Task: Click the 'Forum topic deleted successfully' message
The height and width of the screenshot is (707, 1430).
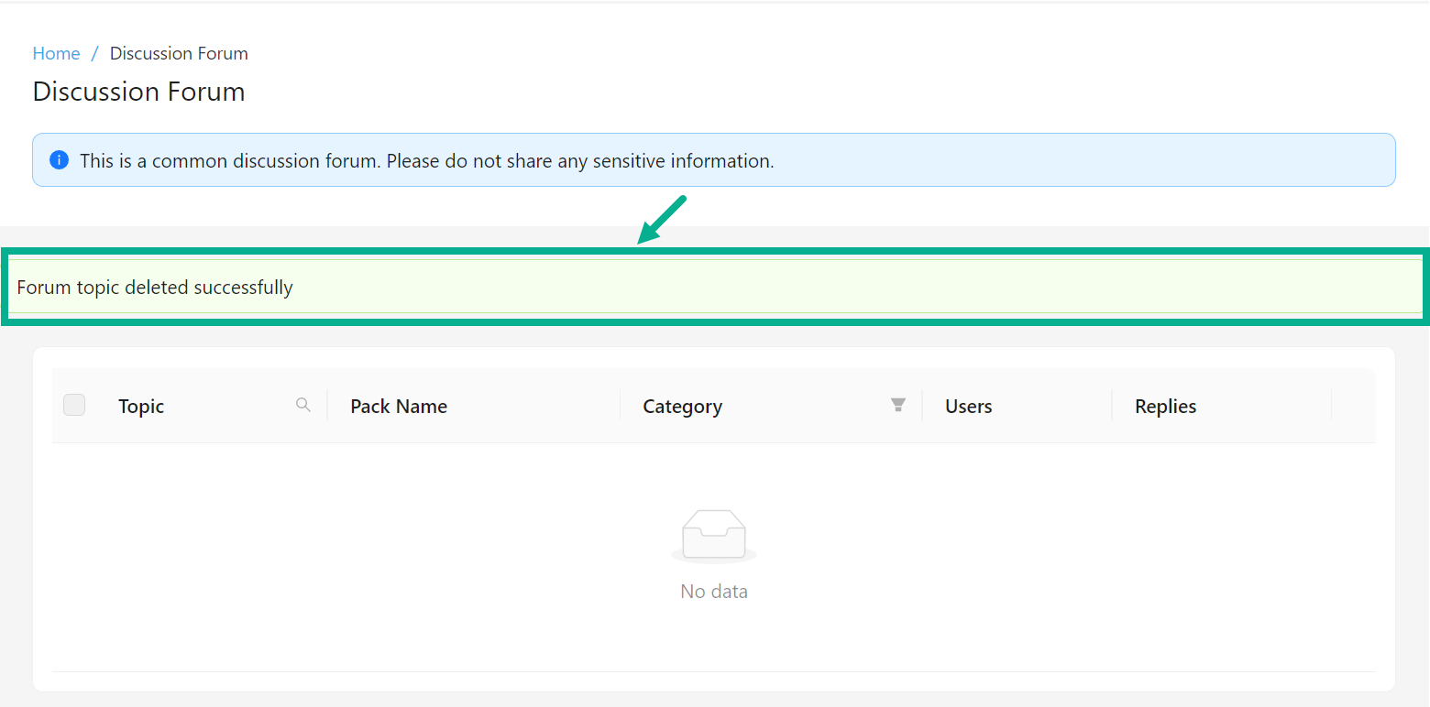Action: point(155,288)
